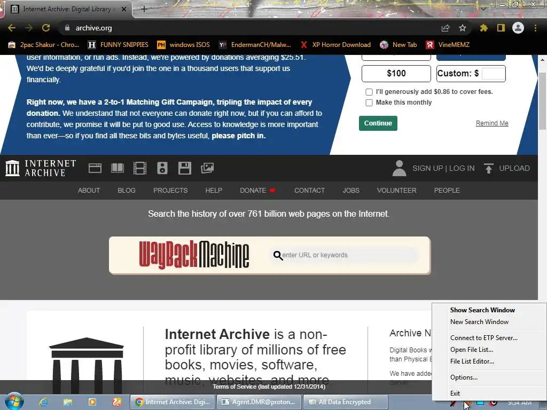Open the VineMEMZ bookmark
This screenshot has height=410, width=547.
[448, 45]
